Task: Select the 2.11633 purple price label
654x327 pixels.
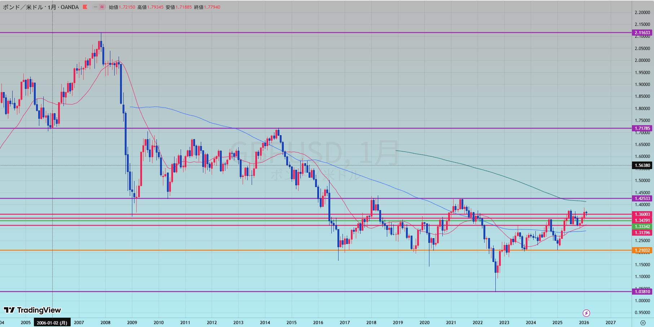Action: [642, 33]
